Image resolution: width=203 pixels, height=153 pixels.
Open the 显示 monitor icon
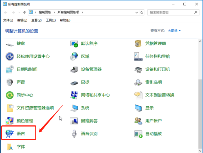[138, 108]
